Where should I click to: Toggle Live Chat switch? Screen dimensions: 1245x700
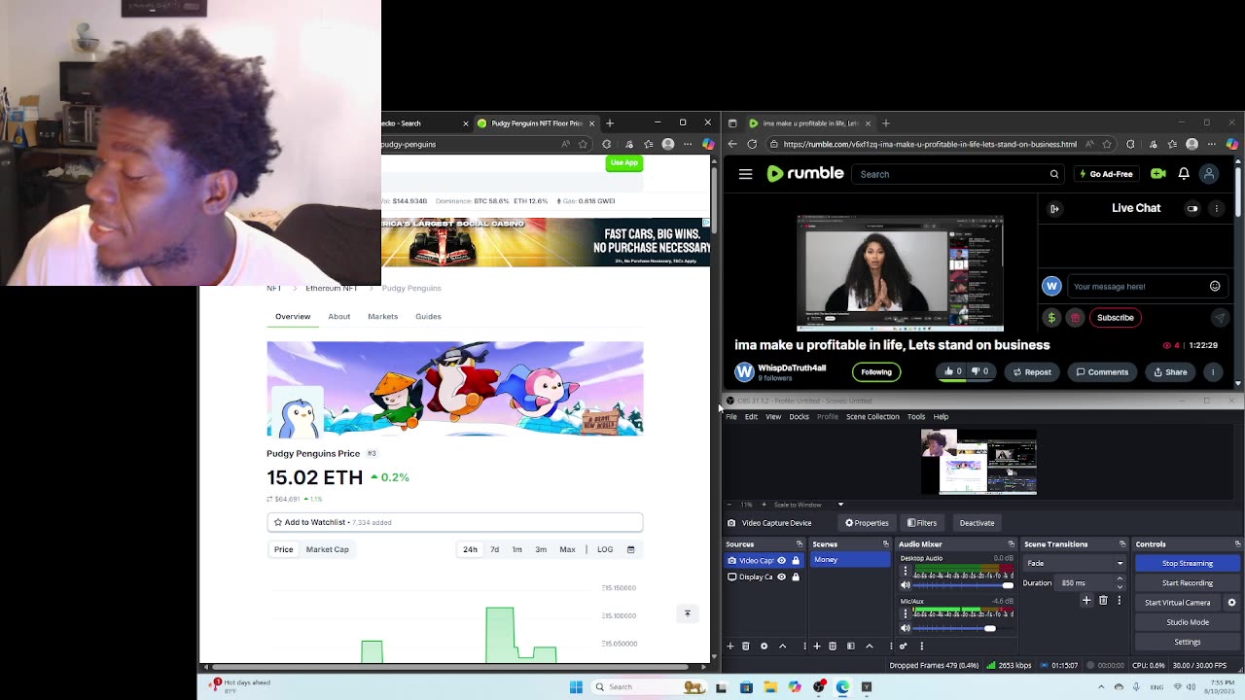point(1192,208)
